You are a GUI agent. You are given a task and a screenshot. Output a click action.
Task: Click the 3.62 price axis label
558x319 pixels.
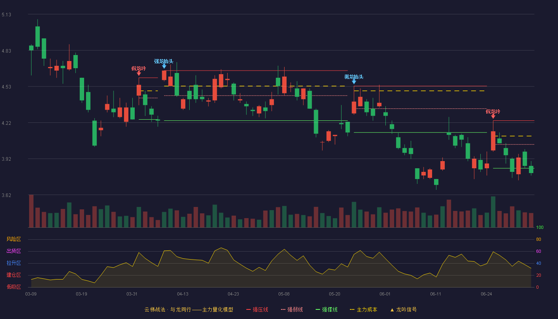click(6, 195)
